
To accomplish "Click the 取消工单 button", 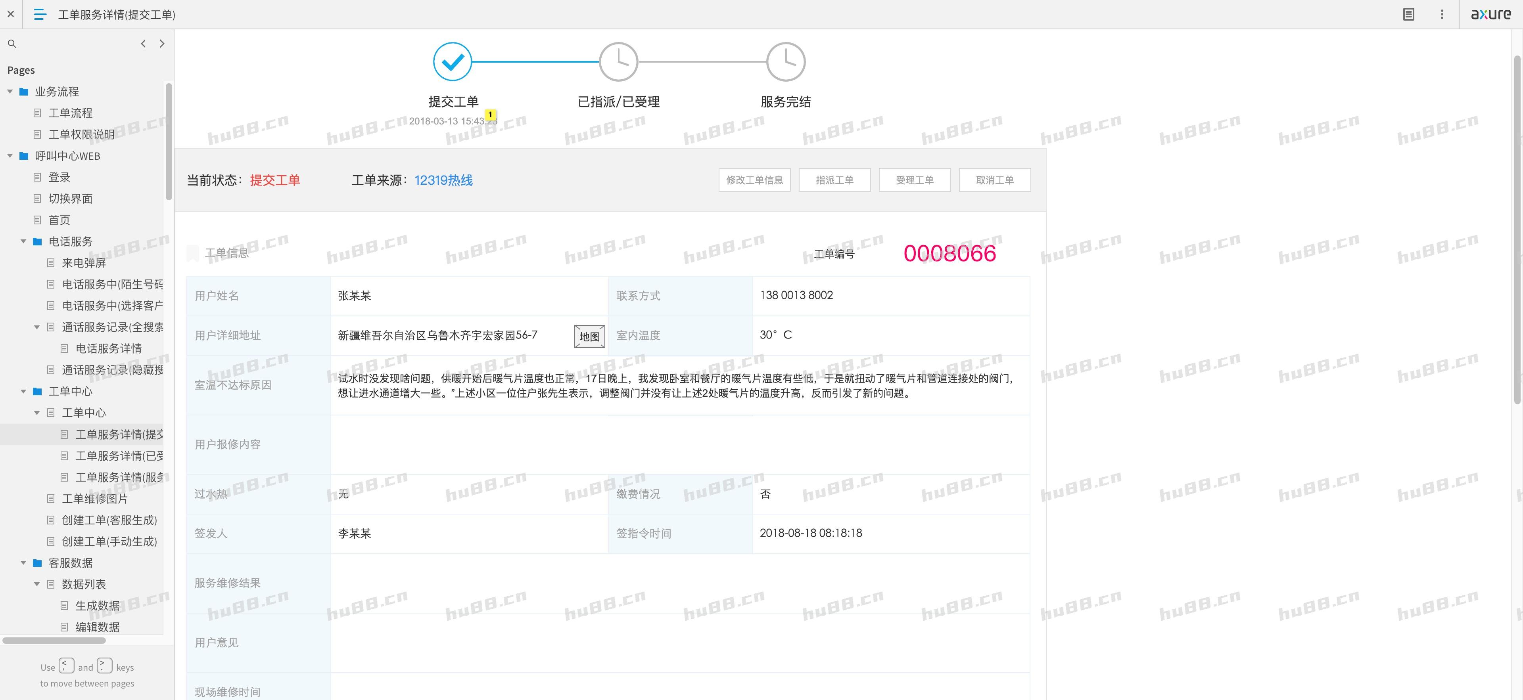I will pyautogui.click(x=994, y=180).
